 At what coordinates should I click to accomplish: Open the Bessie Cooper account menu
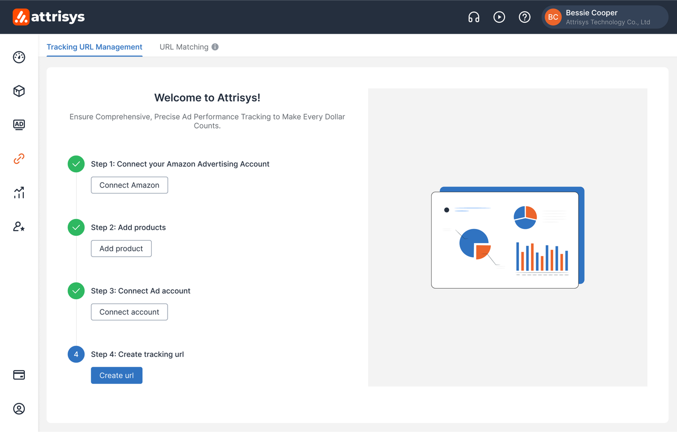click(605, 17)
